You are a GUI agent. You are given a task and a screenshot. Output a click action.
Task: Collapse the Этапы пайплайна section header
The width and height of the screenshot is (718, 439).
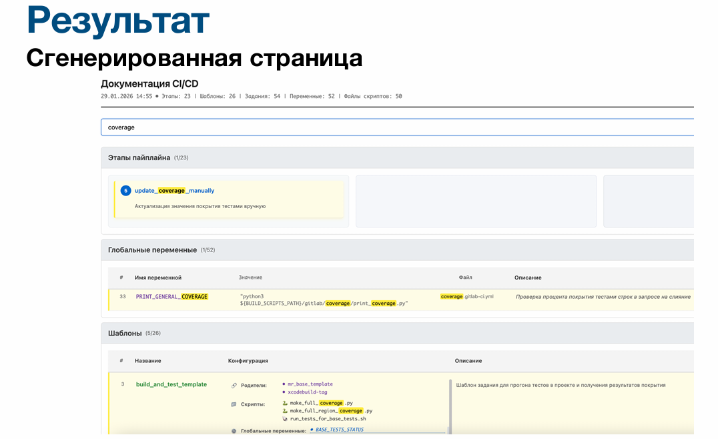[x=397, y=157]
